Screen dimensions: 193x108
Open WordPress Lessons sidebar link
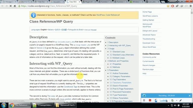tap(150, 16)
